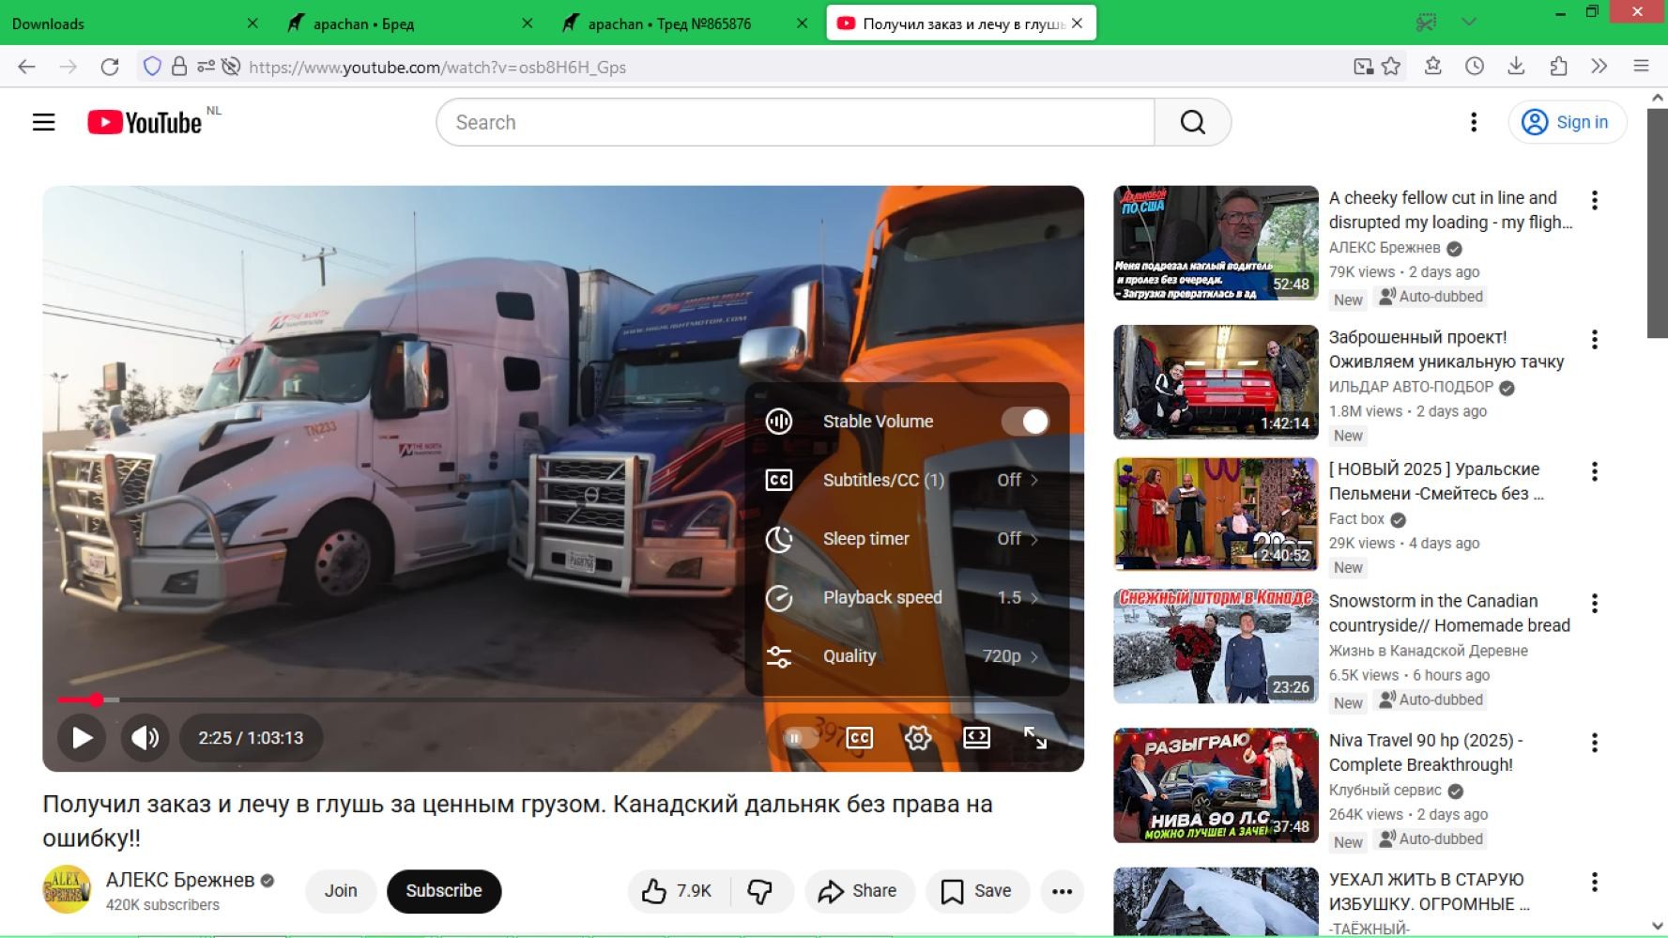
Task: Toggle Stable Volume switch off
Action: (x=1024, y=422)
